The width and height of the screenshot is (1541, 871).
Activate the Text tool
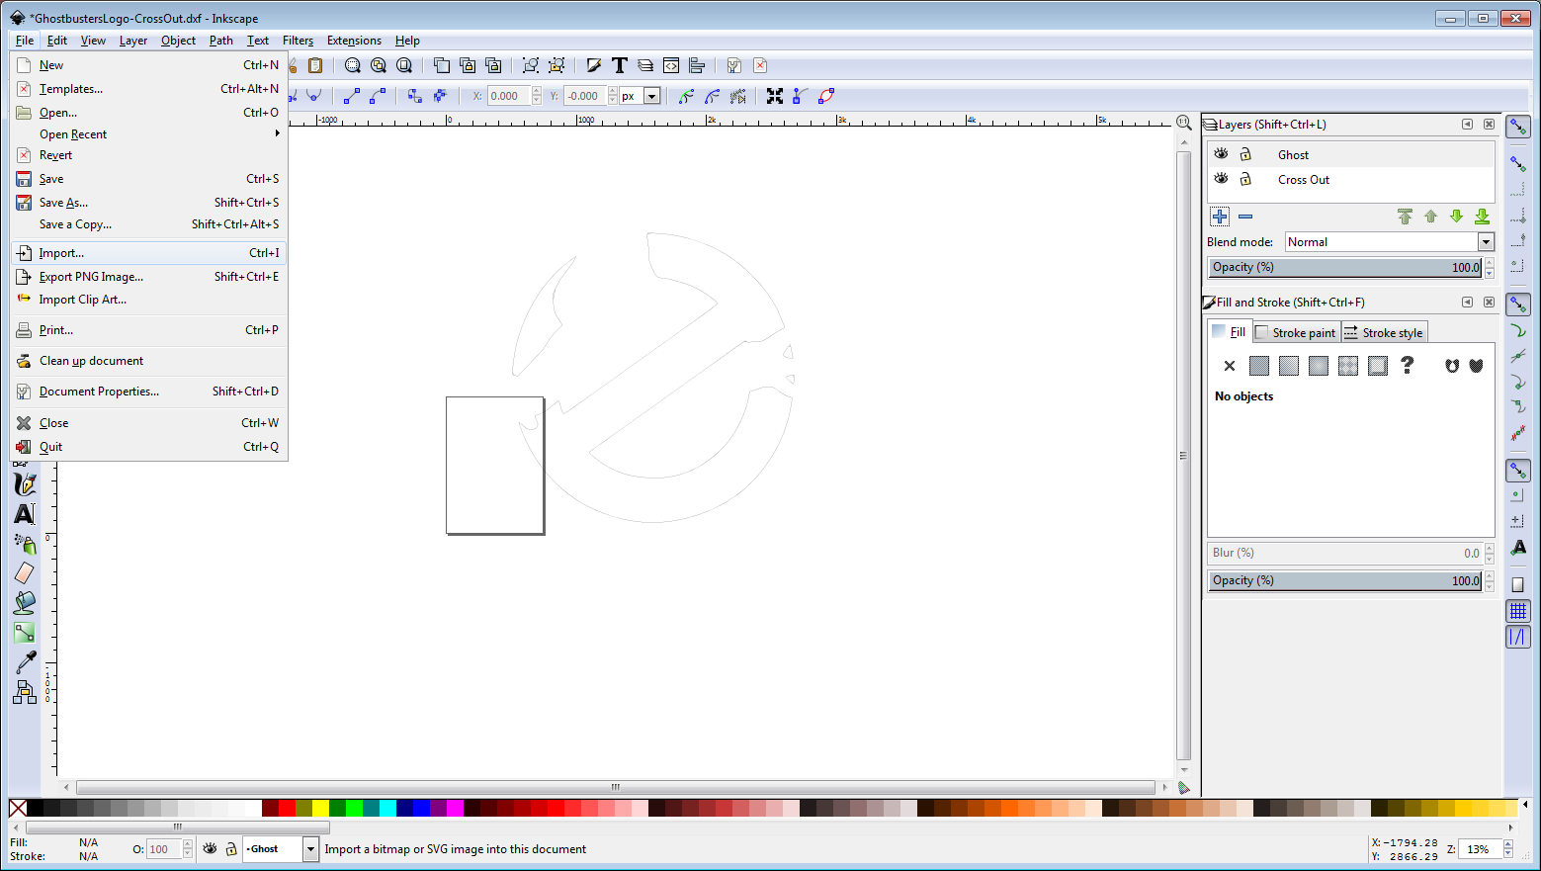click(x=24, y=513)
